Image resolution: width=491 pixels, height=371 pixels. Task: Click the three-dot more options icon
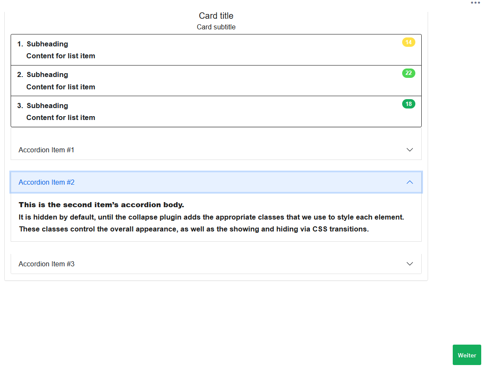[x=475, y=3]
